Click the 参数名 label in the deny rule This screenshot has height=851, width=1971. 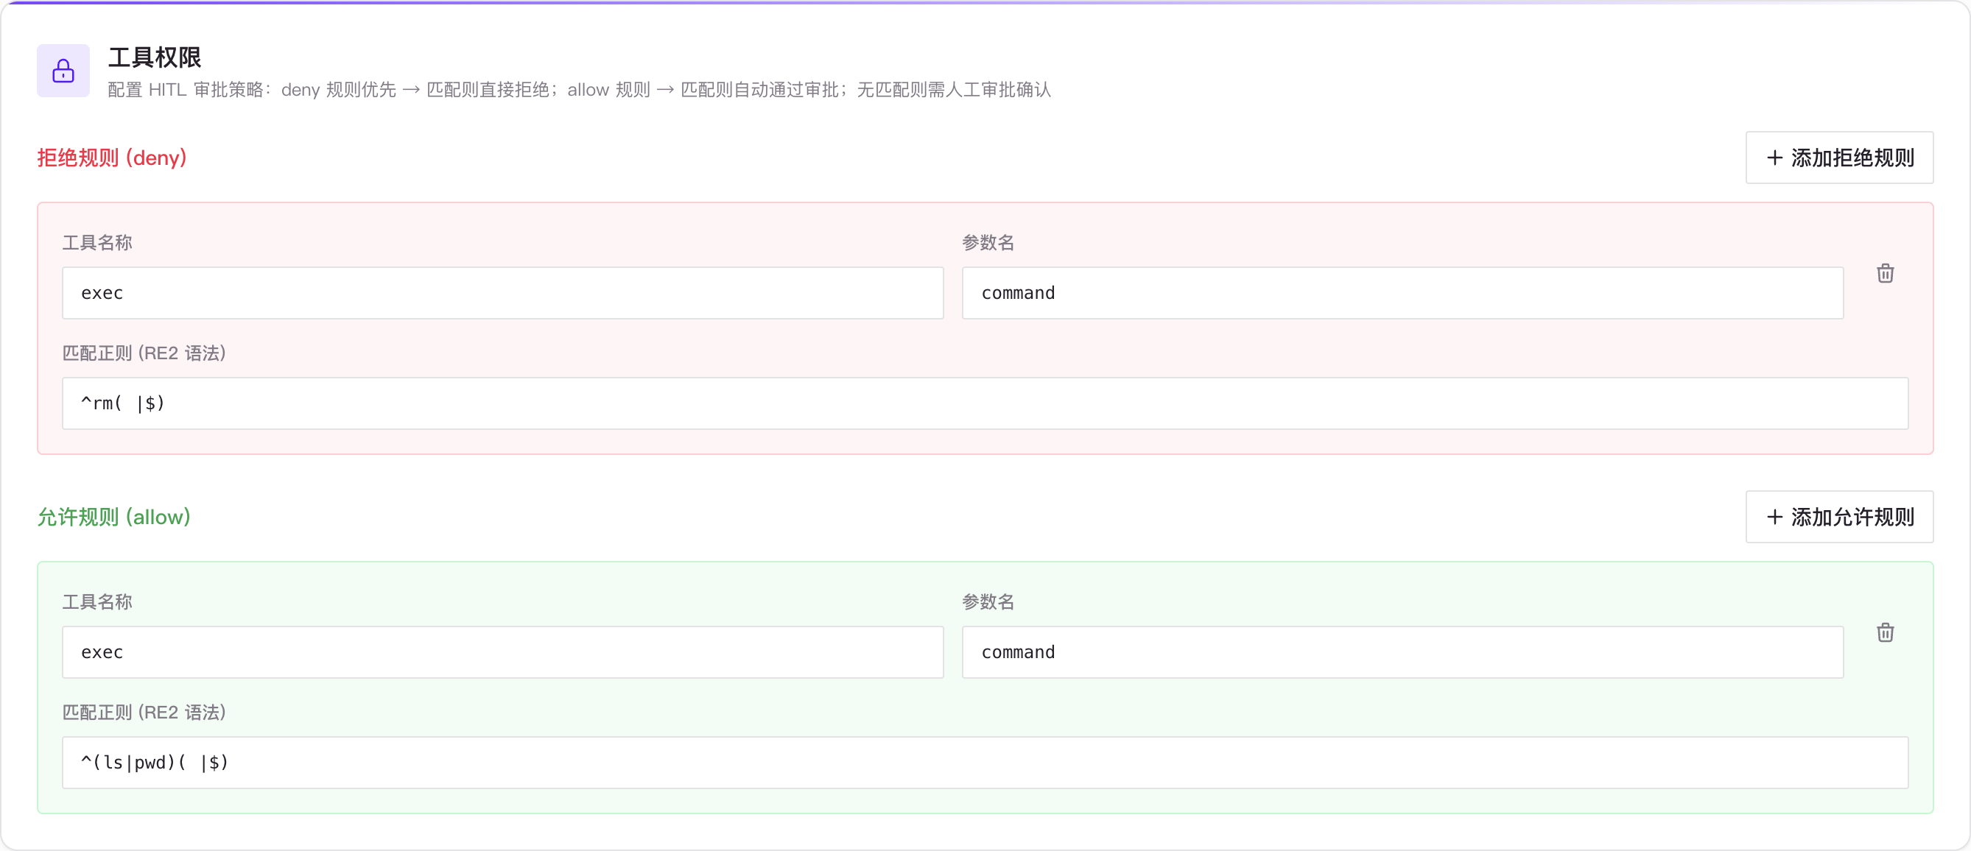click(988, 242)
